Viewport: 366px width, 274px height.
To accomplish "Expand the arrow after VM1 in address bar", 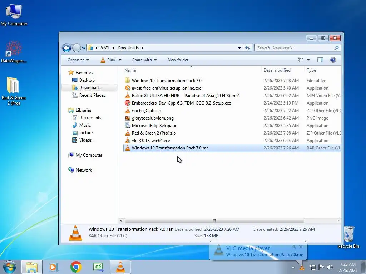I will click(113, 48).
